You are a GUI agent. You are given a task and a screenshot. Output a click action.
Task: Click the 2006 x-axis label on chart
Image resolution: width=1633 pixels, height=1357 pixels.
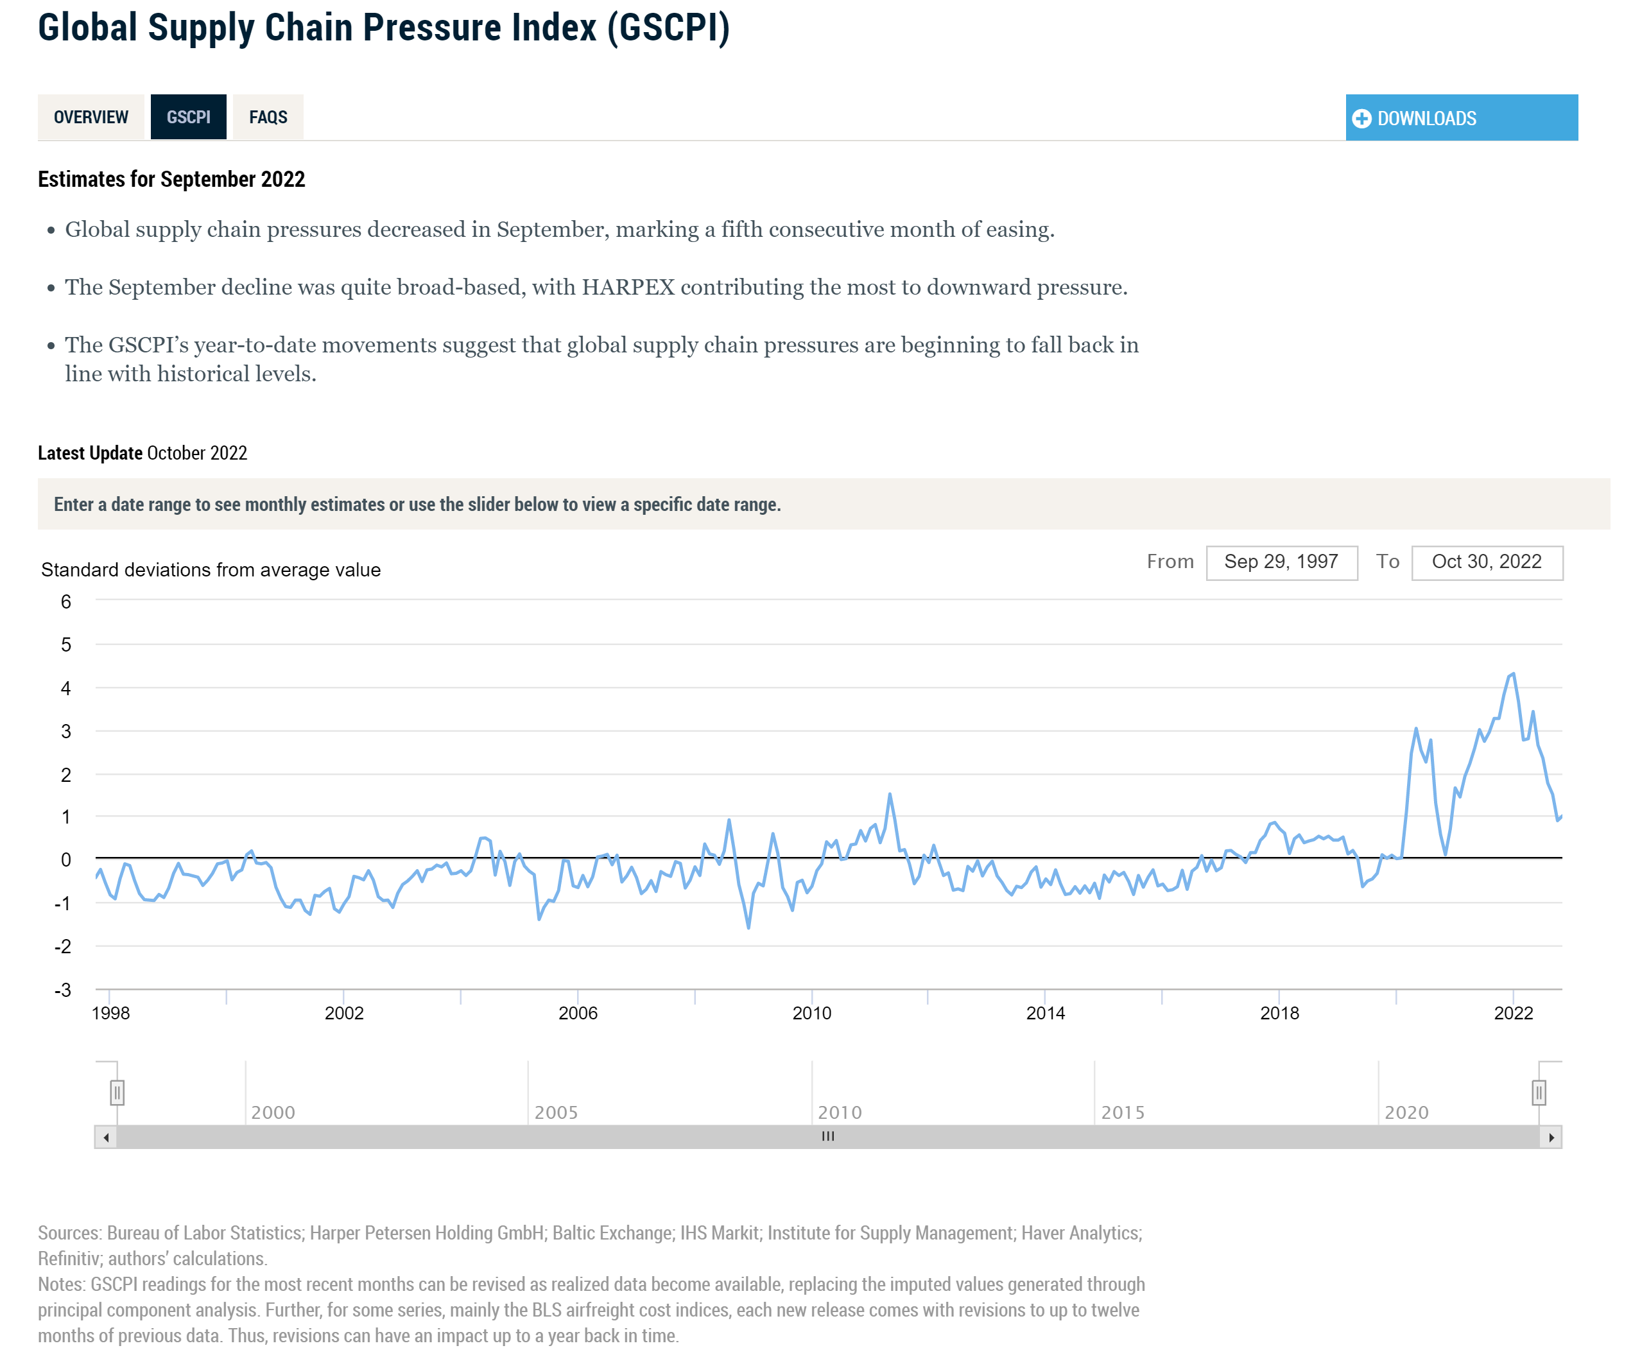[578, 1012]
